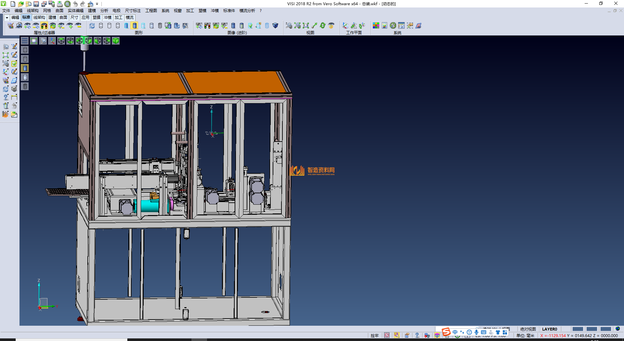Toggle the highlighted cube icon in the status bar
Viewport: 624px width, 341px height.
[437, 335]
